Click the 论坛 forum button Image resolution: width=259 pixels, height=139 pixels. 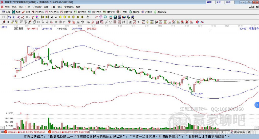pyautogui.click(x=219, y=2)
